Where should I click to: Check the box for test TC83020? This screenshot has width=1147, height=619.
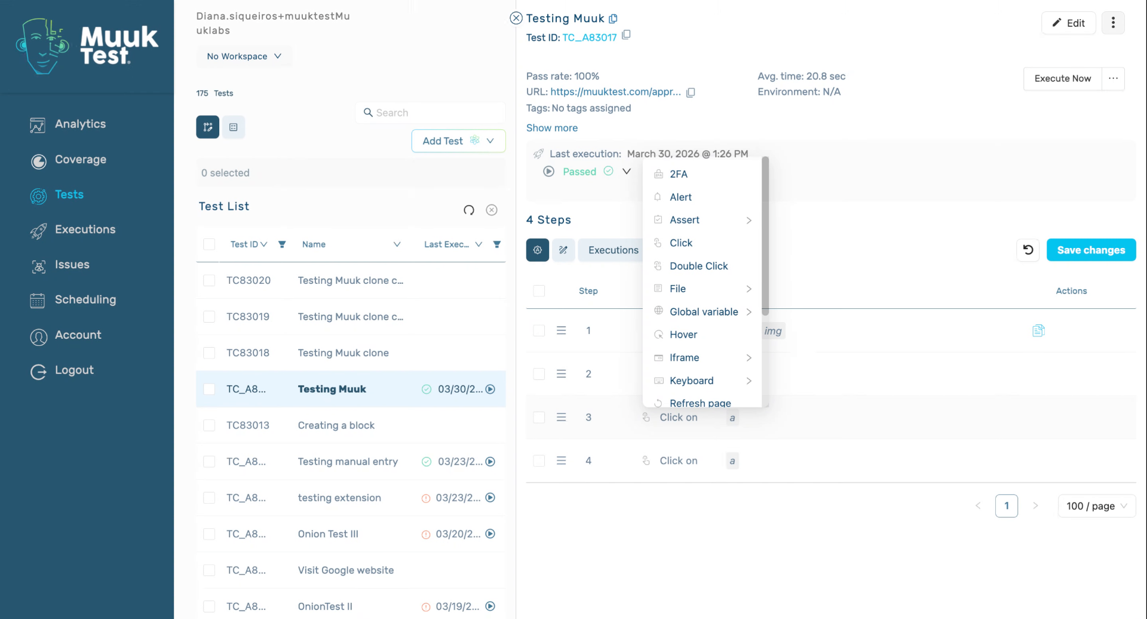pyautogui.click(x=209, y=281)
